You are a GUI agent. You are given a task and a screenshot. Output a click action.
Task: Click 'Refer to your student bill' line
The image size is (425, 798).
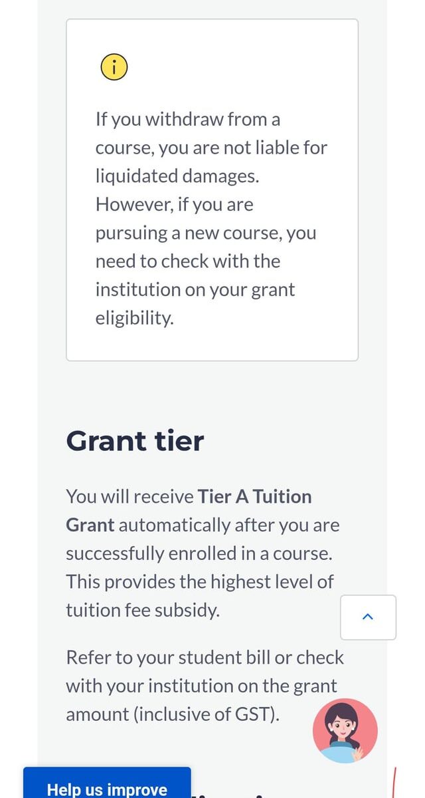pos(205,658)
